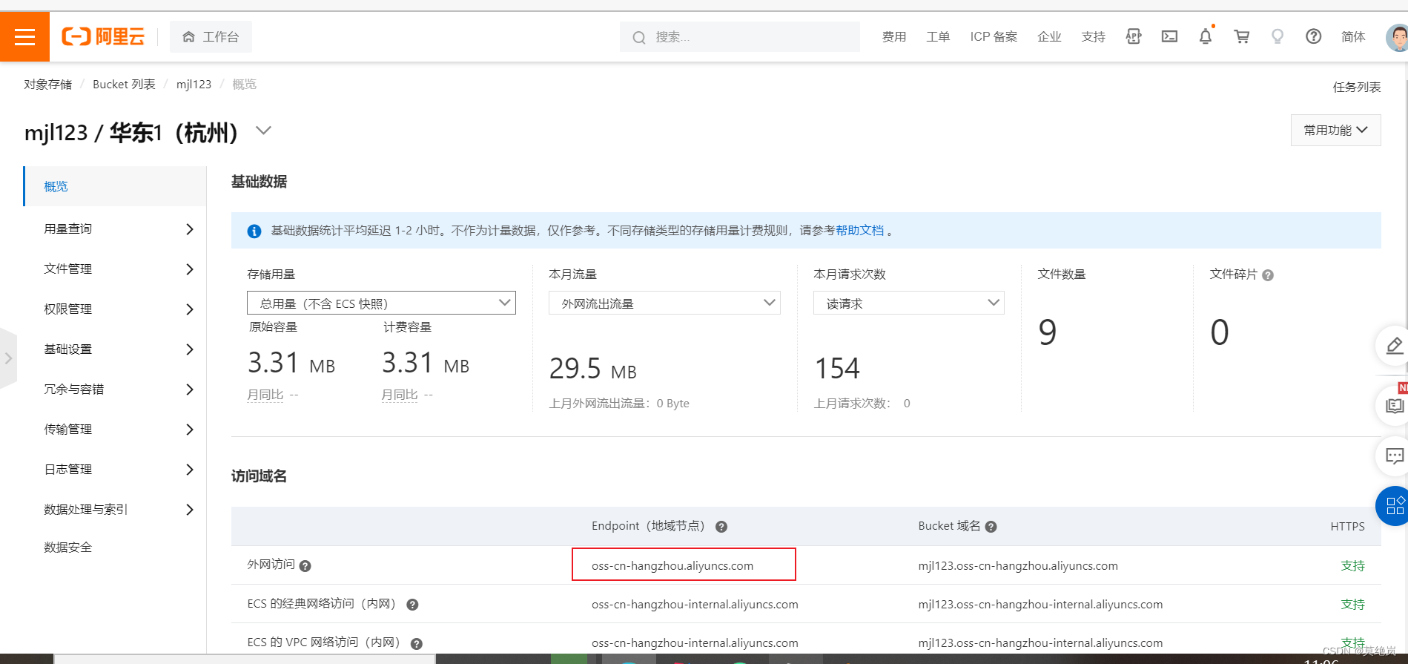Open the user avatar account menu
This screenshot has width=1408, height=664.
[1397, 37]
